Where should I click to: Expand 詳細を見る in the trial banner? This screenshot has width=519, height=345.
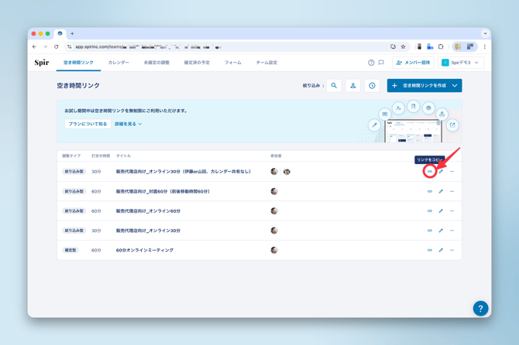[x=128, y=124]
